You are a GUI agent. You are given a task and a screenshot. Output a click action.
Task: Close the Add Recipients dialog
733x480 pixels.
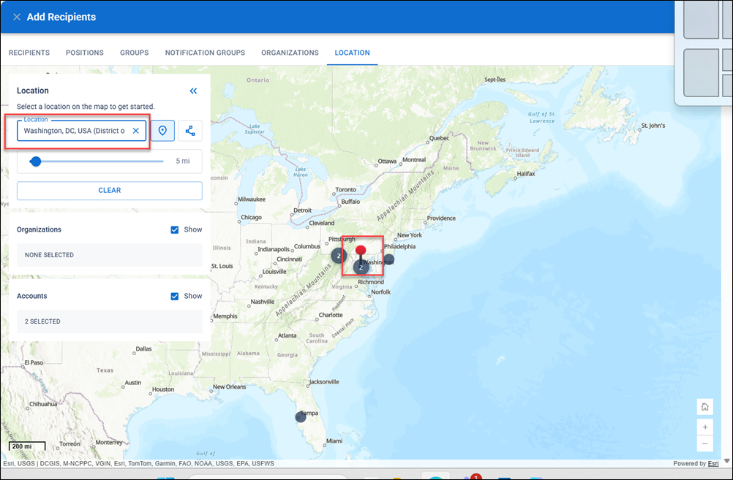click(17, 17)
